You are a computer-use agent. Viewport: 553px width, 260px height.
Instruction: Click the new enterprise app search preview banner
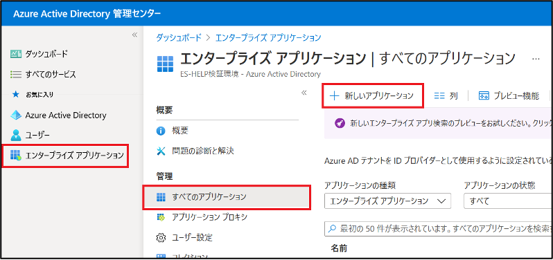click(439, 124)
